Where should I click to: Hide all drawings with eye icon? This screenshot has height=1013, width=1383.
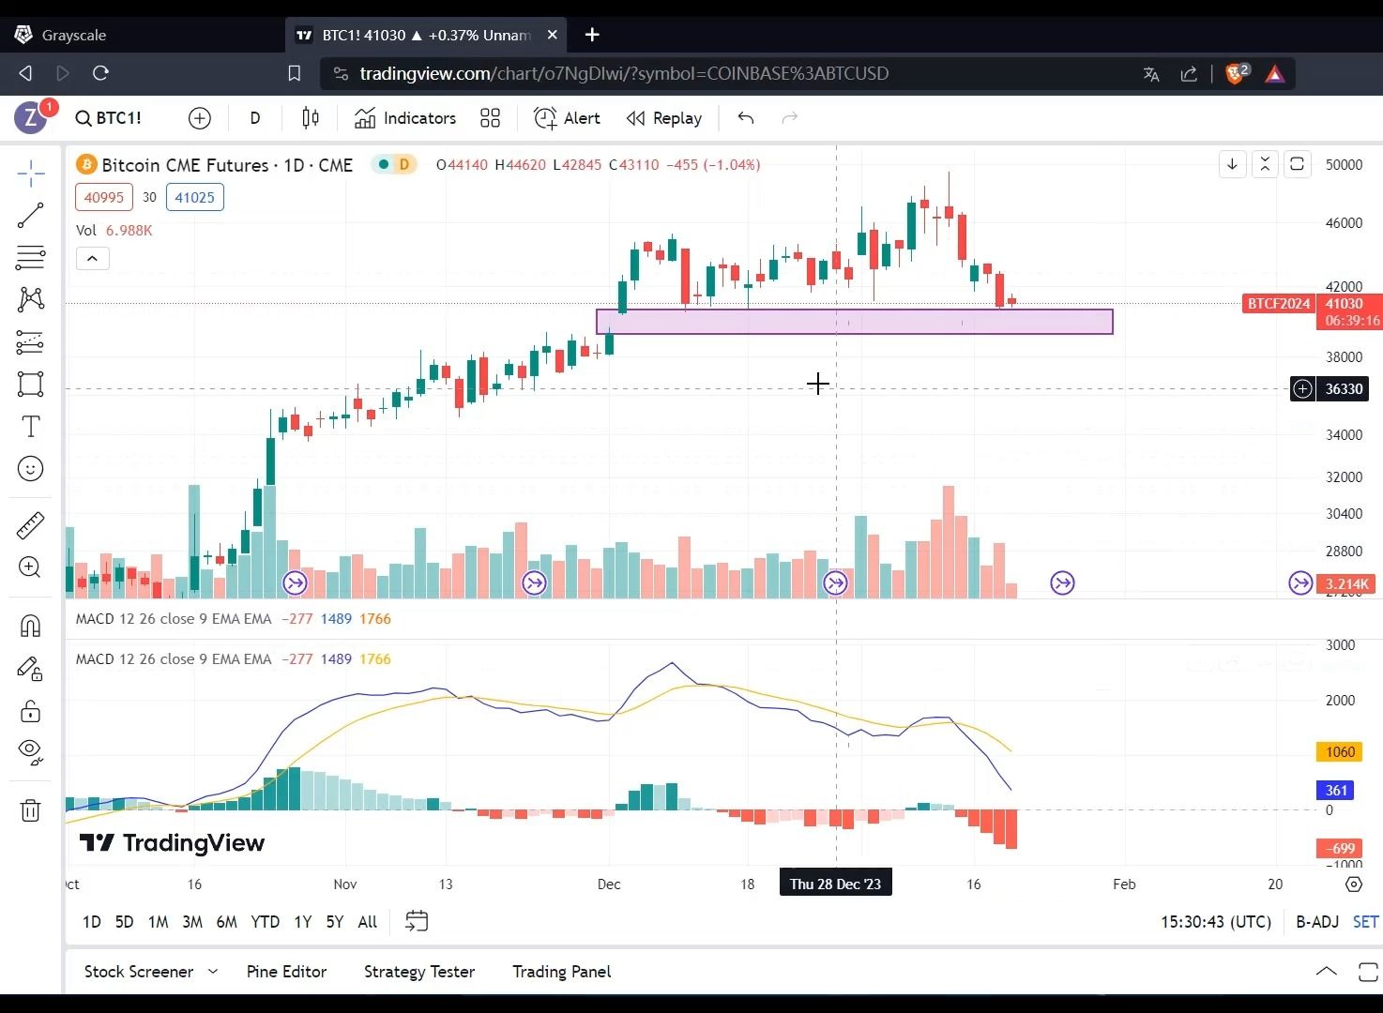30,752
